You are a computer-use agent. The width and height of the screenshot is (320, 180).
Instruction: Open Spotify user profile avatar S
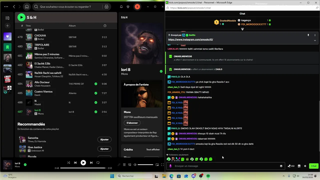coord(137,7)
